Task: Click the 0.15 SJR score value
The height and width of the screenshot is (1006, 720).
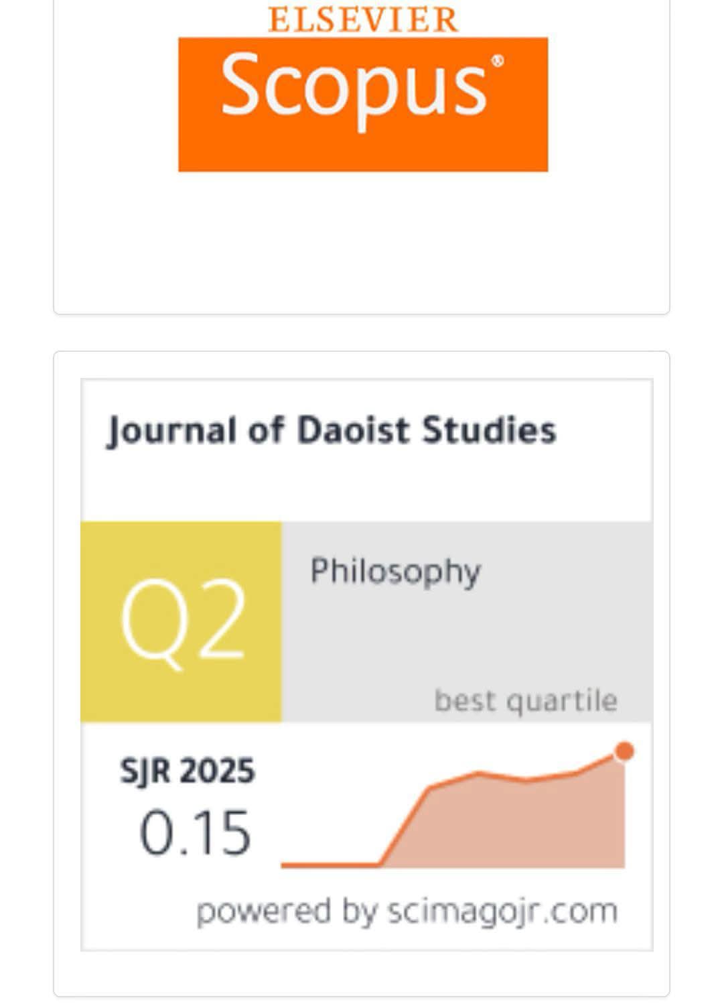Action: click(x=195, y=833)
